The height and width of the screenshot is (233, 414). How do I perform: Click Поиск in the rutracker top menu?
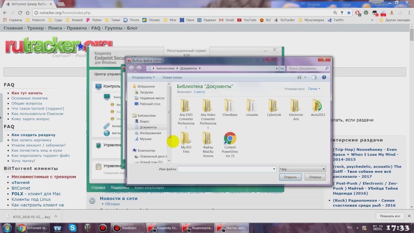point(55,28)
